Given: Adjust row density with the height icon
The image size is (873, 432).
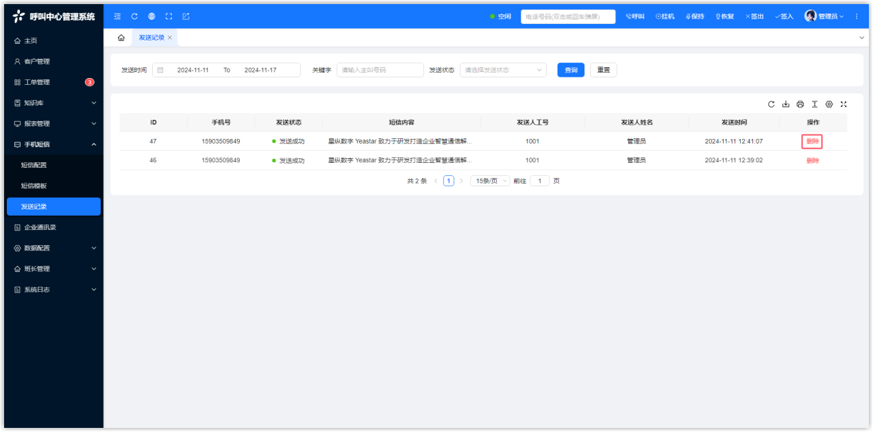Looking at the screenshot, I should point(815,104).
